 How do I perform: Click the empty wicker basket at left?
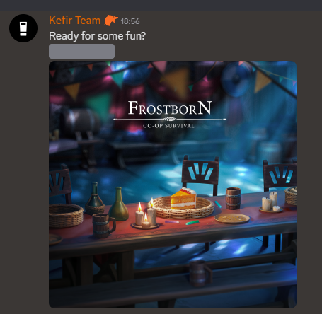point(66,215)
